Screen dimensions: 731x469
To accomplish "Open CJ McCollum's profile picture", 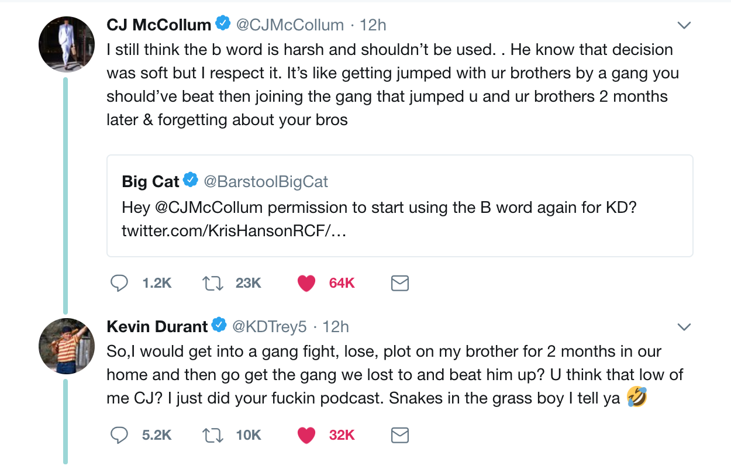I will pos(66,44).
